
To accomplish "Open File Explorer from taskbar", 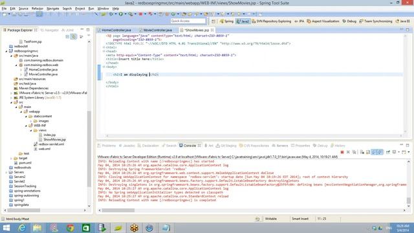I will click(x=38, y=228).
